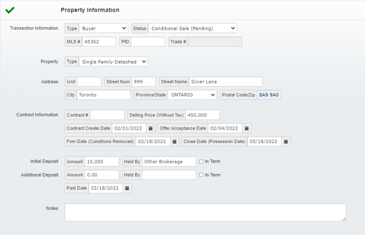Open the Property Type dropdown
The image size is (365, 235).
coord(113,61)
